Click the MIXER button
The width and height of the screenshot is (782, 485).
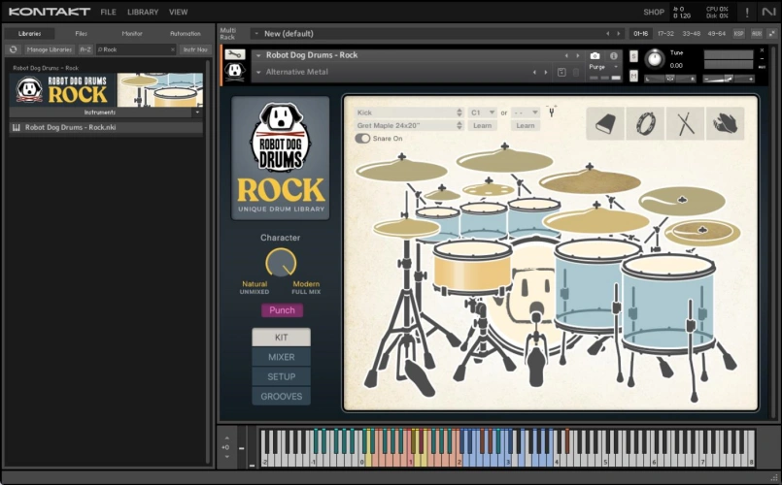pyautogui.click(x=281, y=357)
